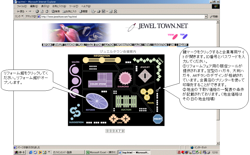Click the yellow INFORMATION bar on map
The height and width of the screenshot is (155, 250).
pos(102,60)
